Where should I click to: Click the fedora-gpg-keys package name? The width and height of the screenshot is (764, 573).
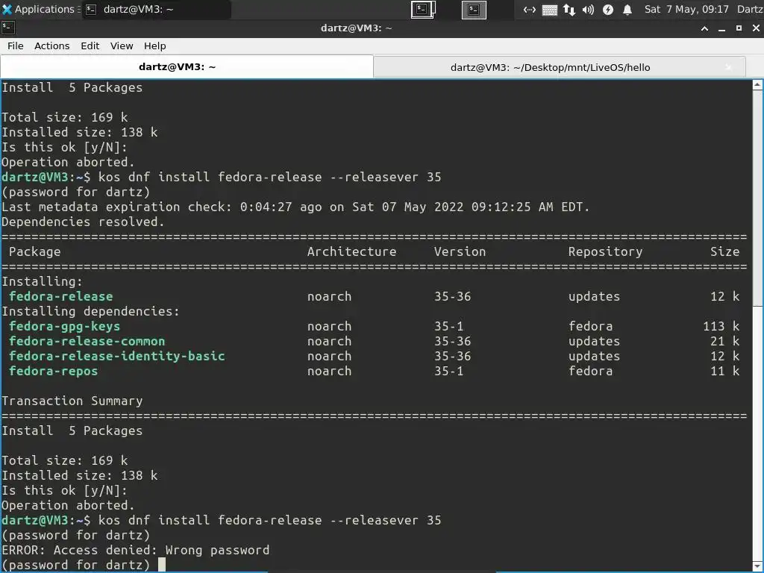click(x=64, y=327)
